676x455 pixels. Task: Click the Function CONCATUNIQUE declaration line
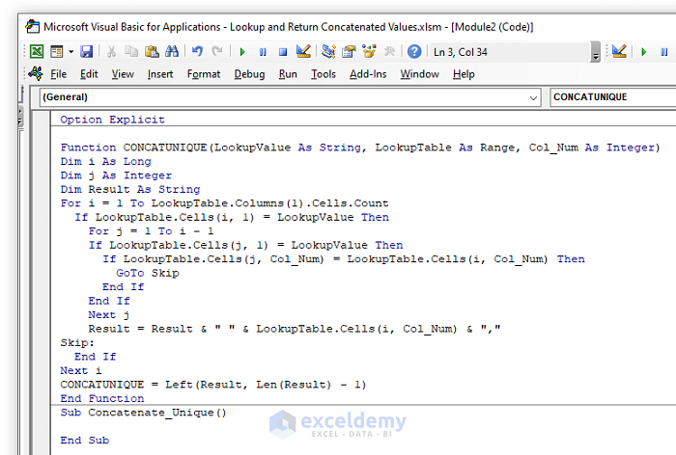[360, 147]
